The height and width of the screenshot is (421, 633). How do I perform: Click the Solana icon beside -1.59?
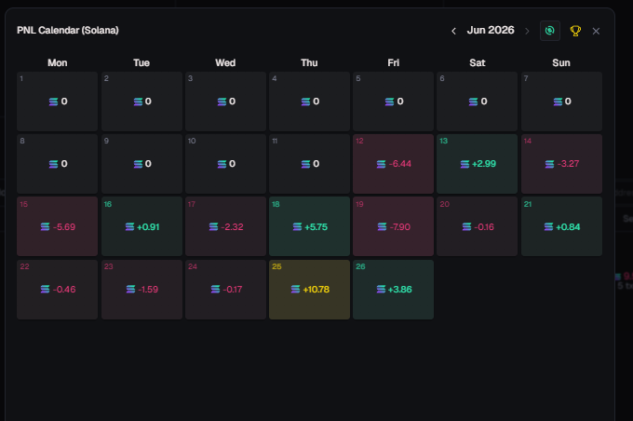(131, 290)
